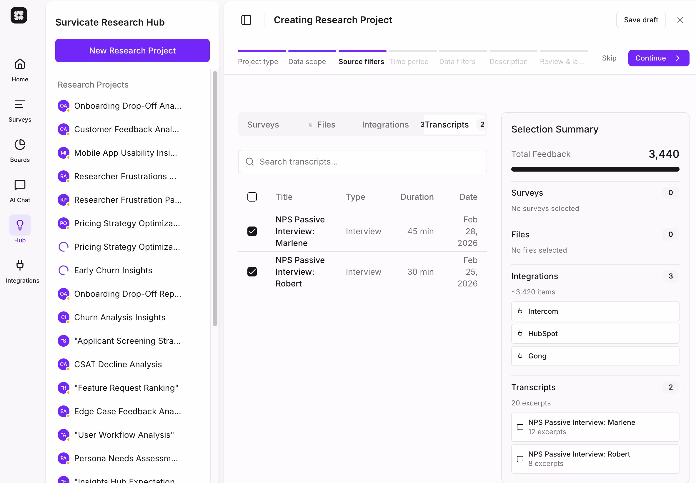This screenshot has width=696, height=483.
Task: Open AI Chat speech bubble icon
Action: [x=20, y=185]
